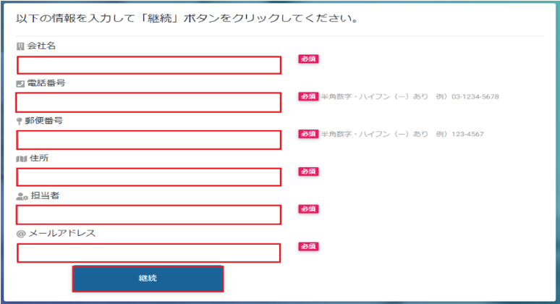Click the blue 継続 button
Image resolution: width=560 pixels, height=304 pixels.
tap(148, 279)
